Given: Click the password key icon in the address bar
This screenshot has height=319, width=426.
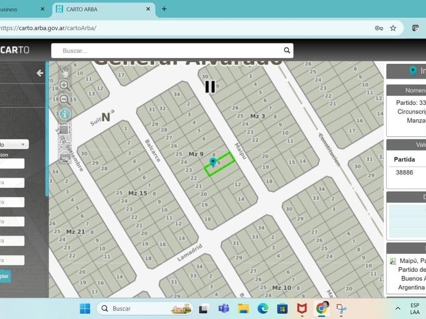Looking at the screenshot, I should tap(379, 28).
